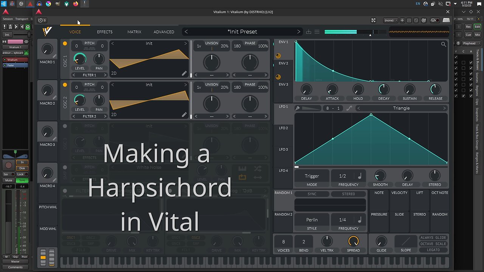Click the OSC 1 LEVEL knob
Image resolution: width=484 pixels, height=272 pixels.
pyautogui.click(x=80, y=59)
